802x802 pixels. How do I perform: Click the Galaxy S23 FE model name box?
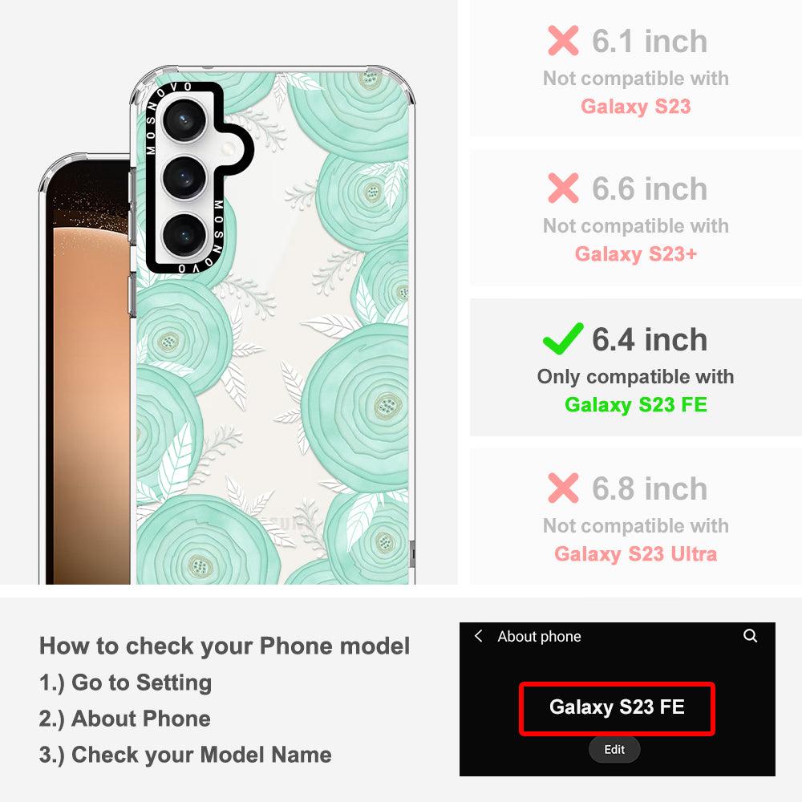tap(617, 708)
